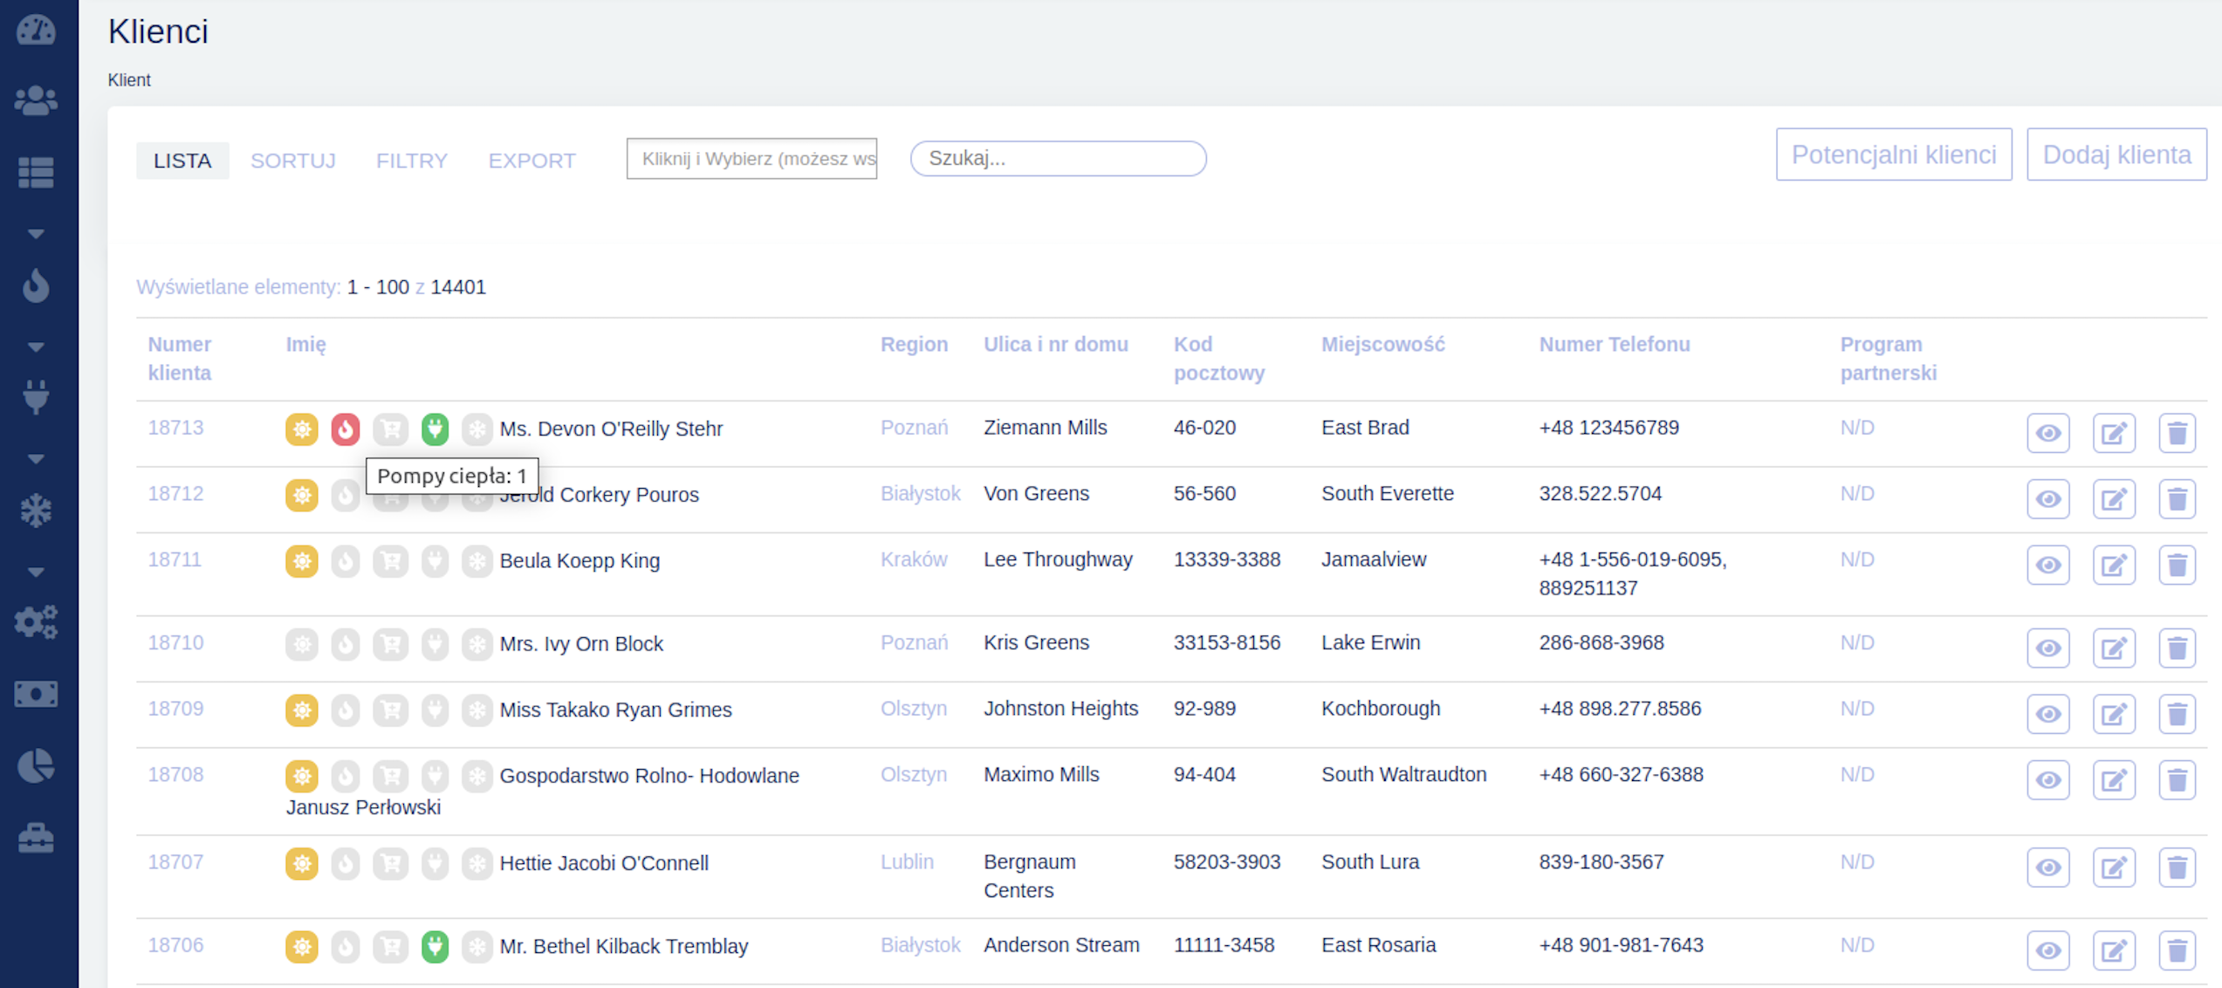Open the 'Kliknij i Wybierz' multi-select box
This screenshot has width=2222, height=988.
751,159
